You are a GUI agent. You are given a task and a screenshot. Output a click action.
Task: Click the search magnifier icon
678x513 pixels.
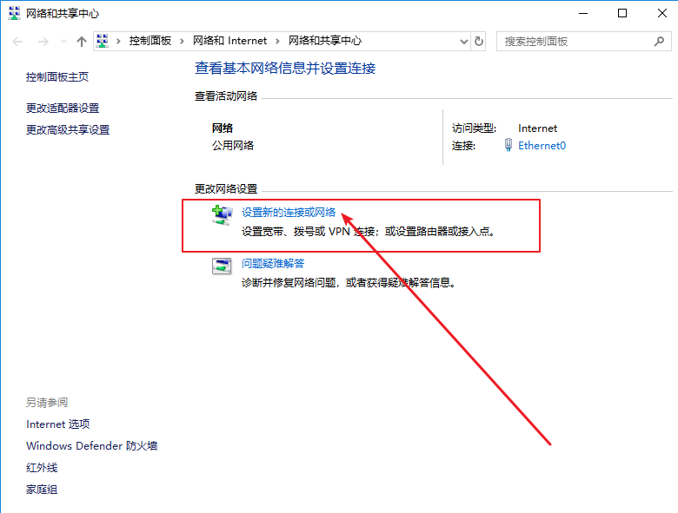coord(659,41)
